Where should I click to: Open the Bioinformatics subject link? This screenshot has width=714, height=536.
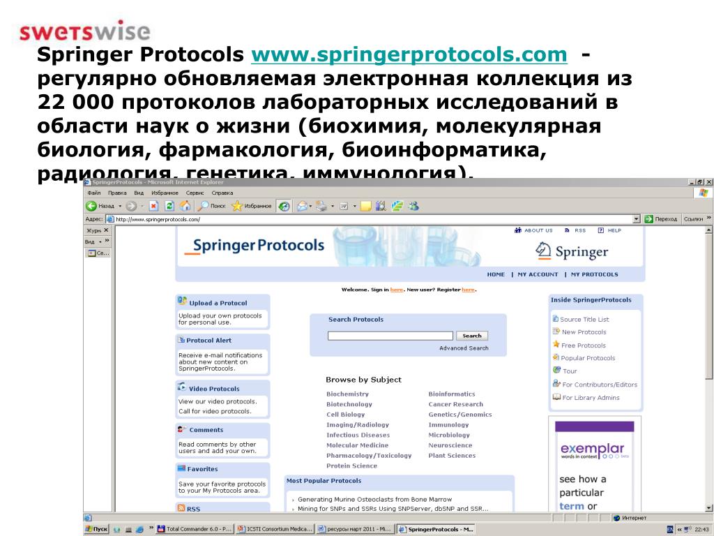click(451, 394)
